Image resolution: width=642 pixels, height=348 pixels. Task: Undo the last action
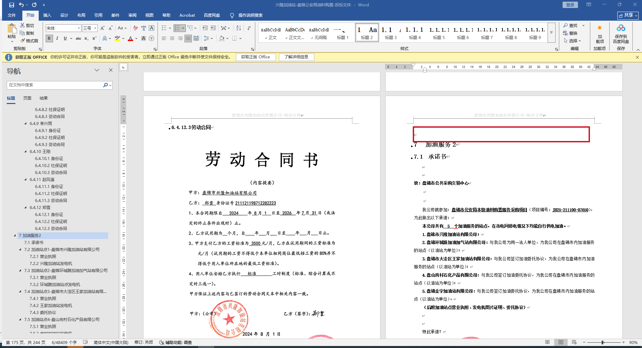pos(21,5)
